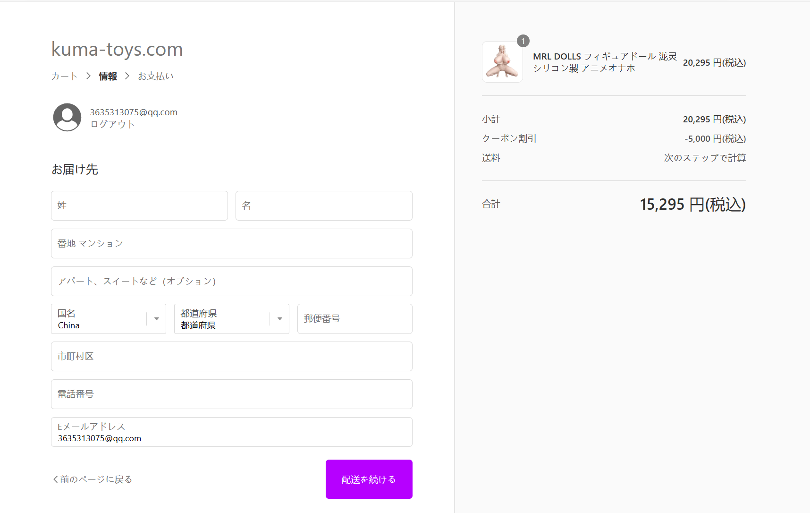Focus the 郵便番号 postal code field
Viewport: 810px width, 513px height.
[x=355, y=319]
